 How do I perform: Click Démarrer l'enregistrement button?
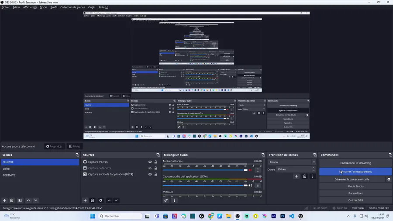coord(355,172)
